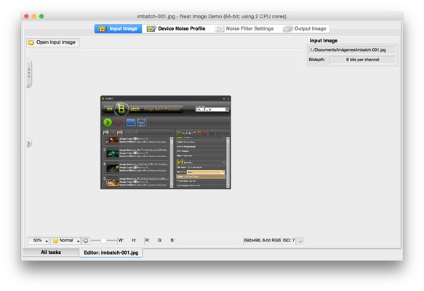Maximize the window with the green button
Viewport: 424px width, 291px height.
tap(41, 17)
